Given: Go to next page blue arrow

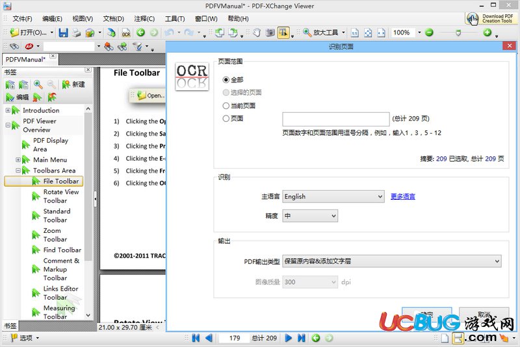Looking at the screenshot, I should 288,338.
